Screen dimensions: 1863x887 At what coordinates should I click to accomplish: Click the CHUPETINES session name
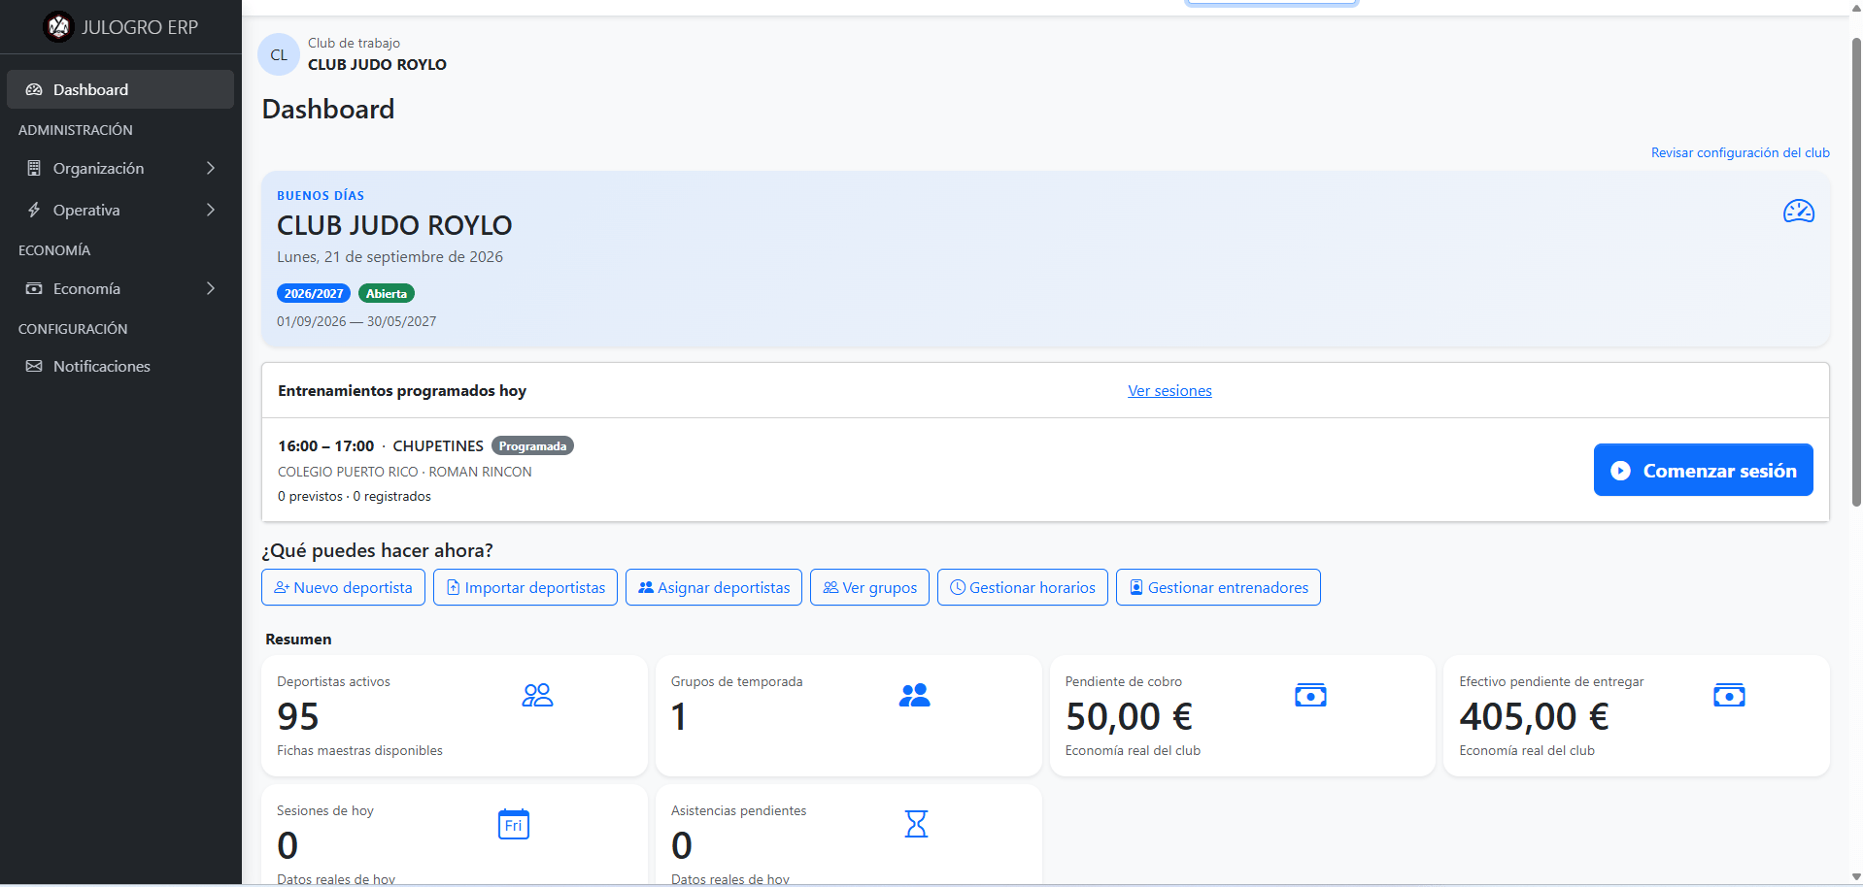tap(438, 445)
